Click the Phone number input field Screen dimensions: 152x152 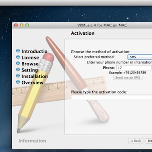(x=134, y=68)
